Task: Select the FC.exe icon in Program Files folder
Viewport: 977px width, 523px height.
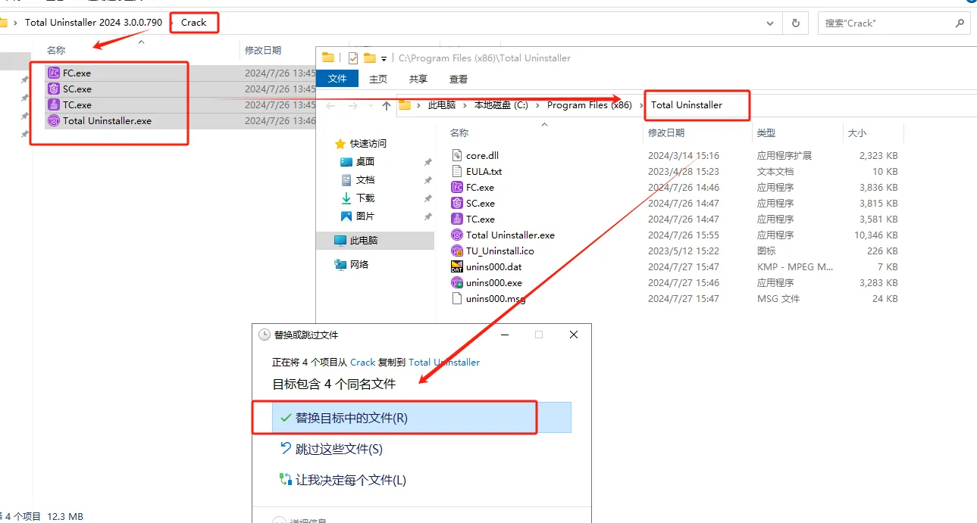Action: (x=456, y=187)
